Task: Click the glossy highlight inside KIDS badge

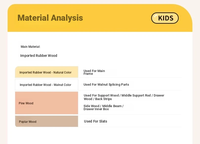Action: point(155,17)
